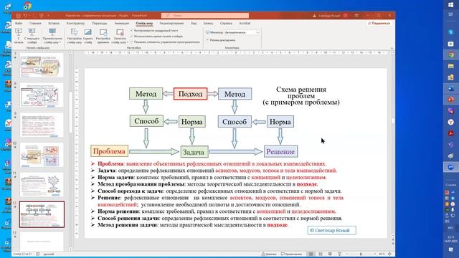
Task: Switch to the Вид tab
Action: (194, 24)
